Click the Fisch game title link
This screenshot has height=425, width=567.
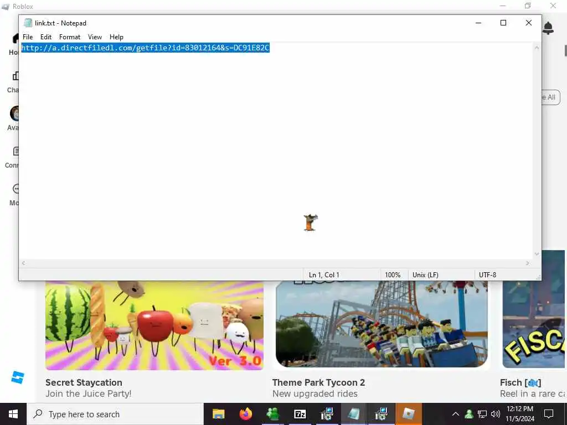[x=520, y=382]
